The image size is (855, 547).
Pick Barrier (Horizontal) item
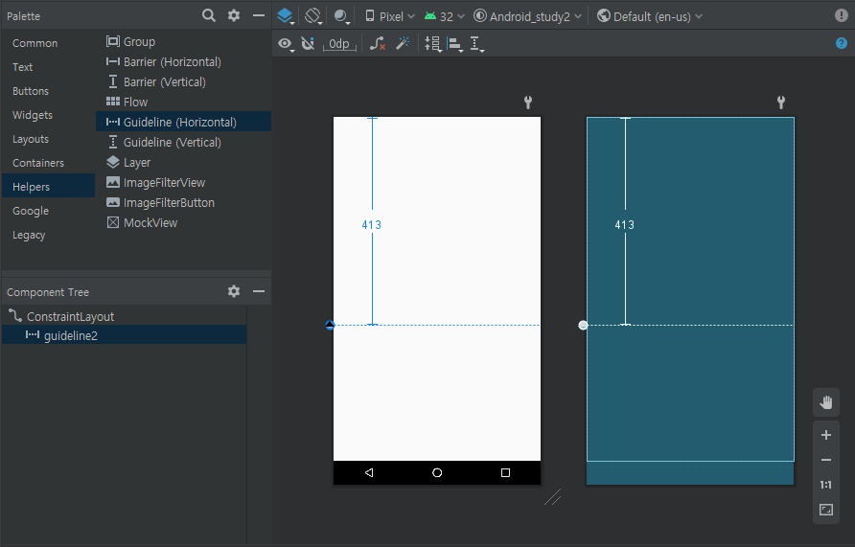183,61
